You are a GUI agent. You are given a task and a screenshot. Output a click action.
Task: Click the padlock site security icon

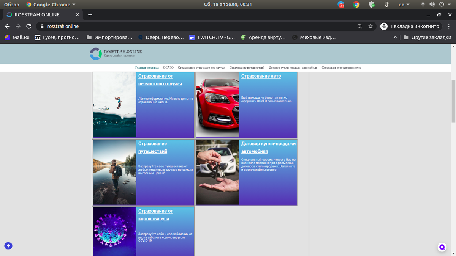42,27
